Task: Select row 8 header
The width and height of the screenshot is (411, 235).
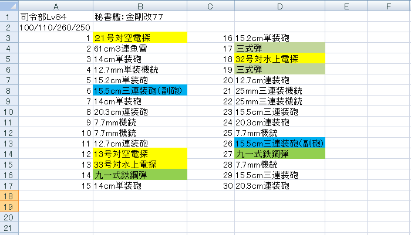Action: pyautogui.click(x=9, y=90)
